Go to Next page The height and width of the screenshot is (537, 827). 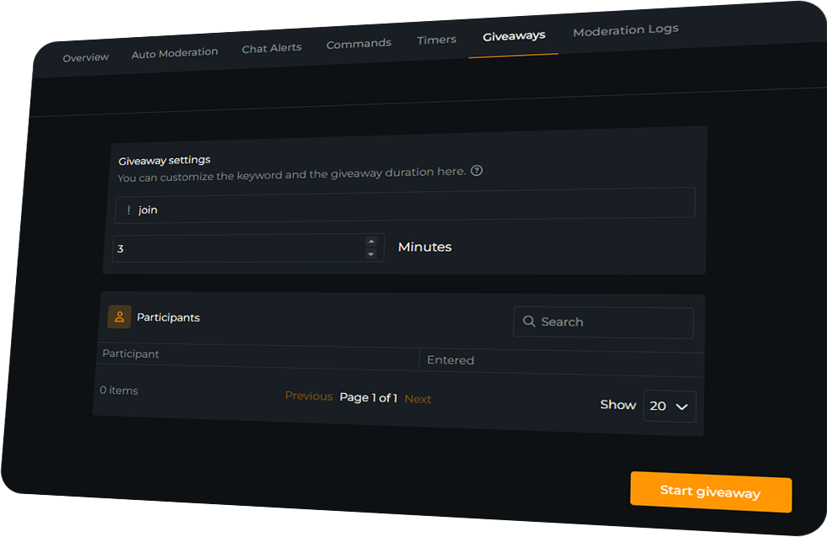[418, 399]
